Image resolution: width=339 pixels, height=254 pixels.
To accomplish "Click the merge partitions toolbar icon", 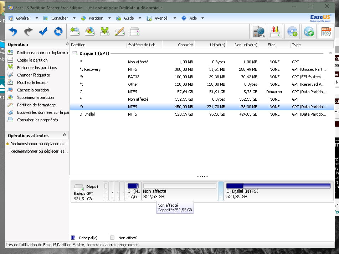I will click(x=105, y=32).
